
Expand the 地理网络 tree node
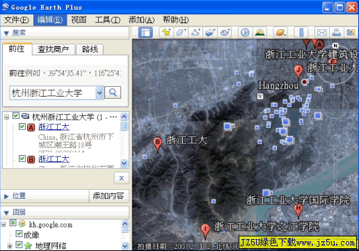(x=10, y=246)
